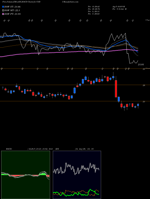Viewport: 150px width, 199px height.
Task: Click the blue DOW ST legend swatch
Action: coord(3,7)
